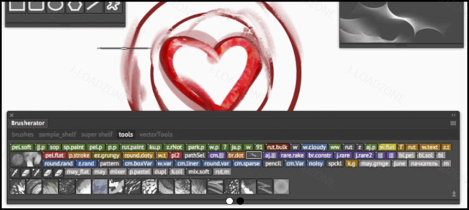Screen dimensions: 469x210
Task: Select the orange k.g tool preset
Action: coord(351,163)
